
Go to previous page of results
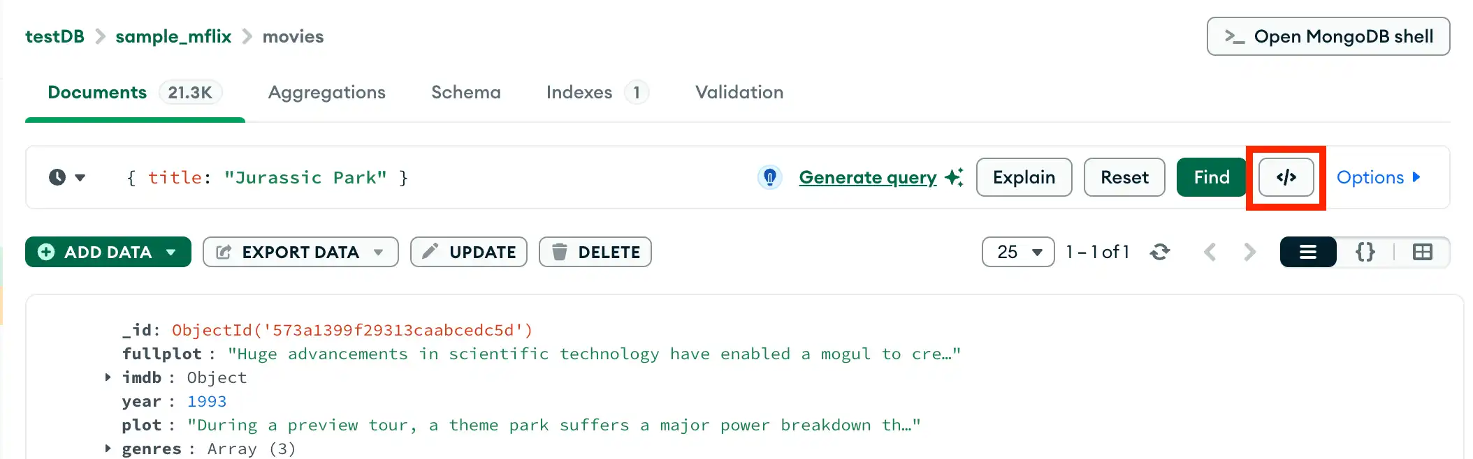pyautogui.click(x=1210, y=252)
